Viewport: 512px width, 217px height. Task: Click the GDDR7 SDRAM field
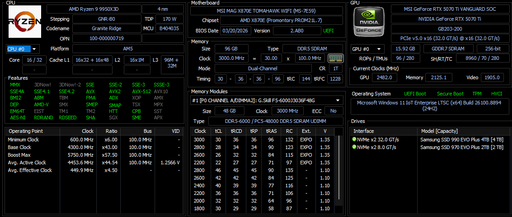pyautogui.click(x=448, y=49)
